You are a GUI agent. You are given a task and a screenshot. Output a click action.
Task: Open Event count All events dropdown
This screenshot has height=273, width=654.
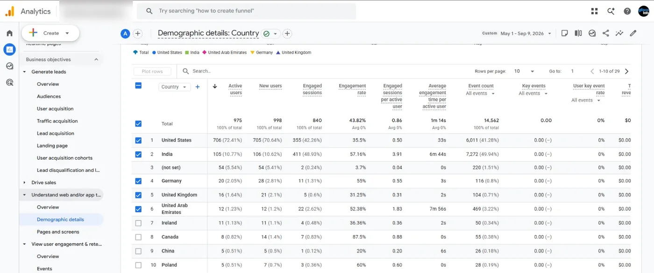[x=480, y=93]
